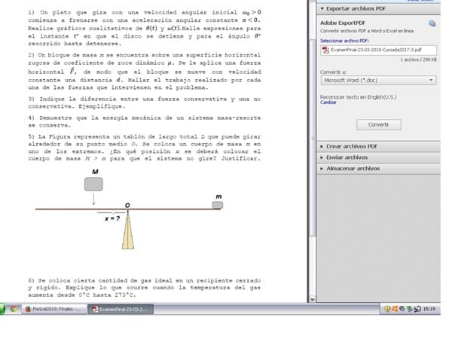
Task: Click the Start button on taskbar
Action: pos(2,309)
